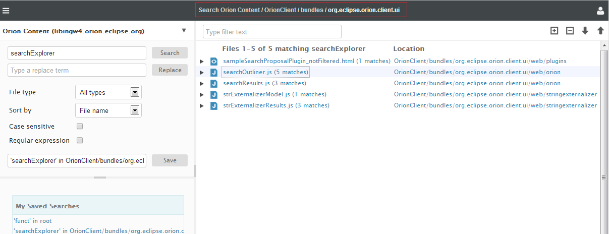Open sampleSearchProposalPlugin_notFiltered.html (1 matches) link
The height and width of the screenshot is (234, 609).
307,61
